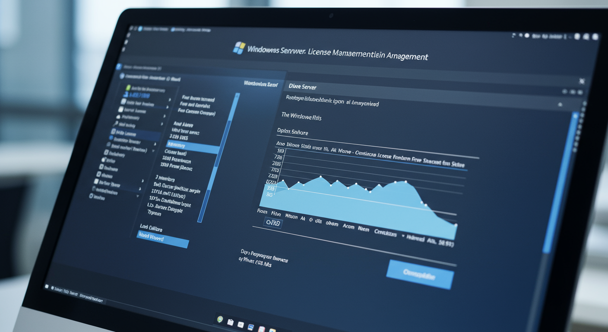
Task: Click the blue area chart's highest peak point
Action: point(321,176)
